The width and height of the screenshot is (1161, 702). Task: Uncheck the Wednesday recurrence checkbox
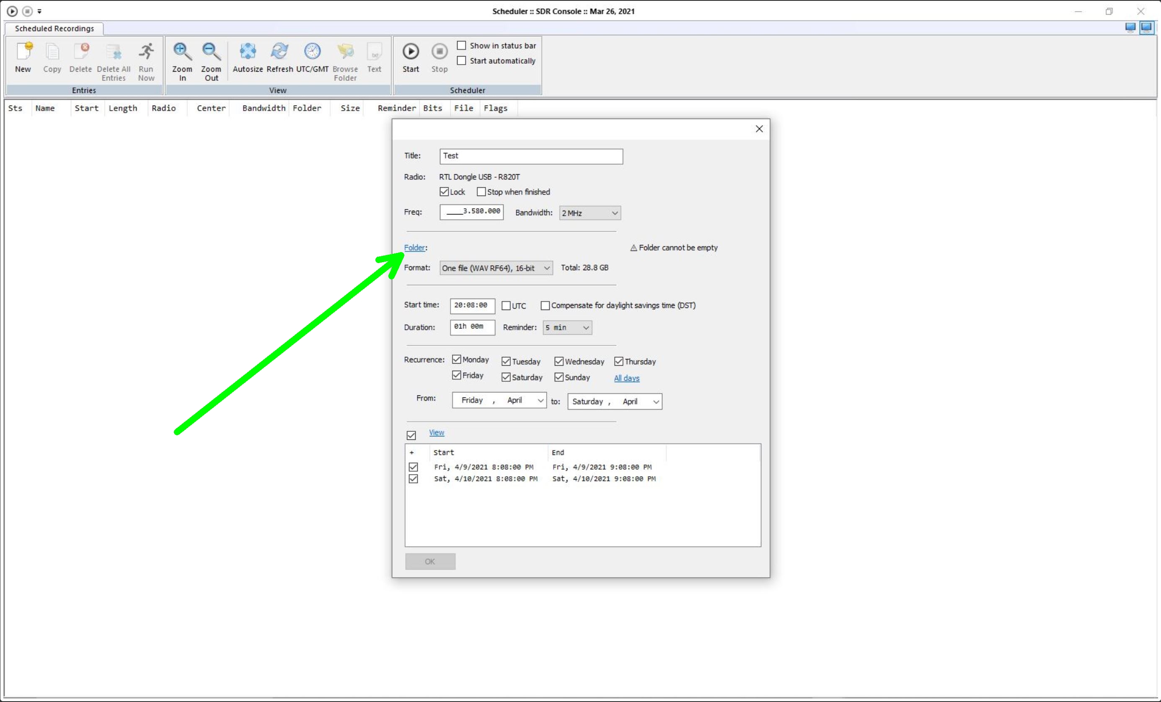click(x=559, y=361)
